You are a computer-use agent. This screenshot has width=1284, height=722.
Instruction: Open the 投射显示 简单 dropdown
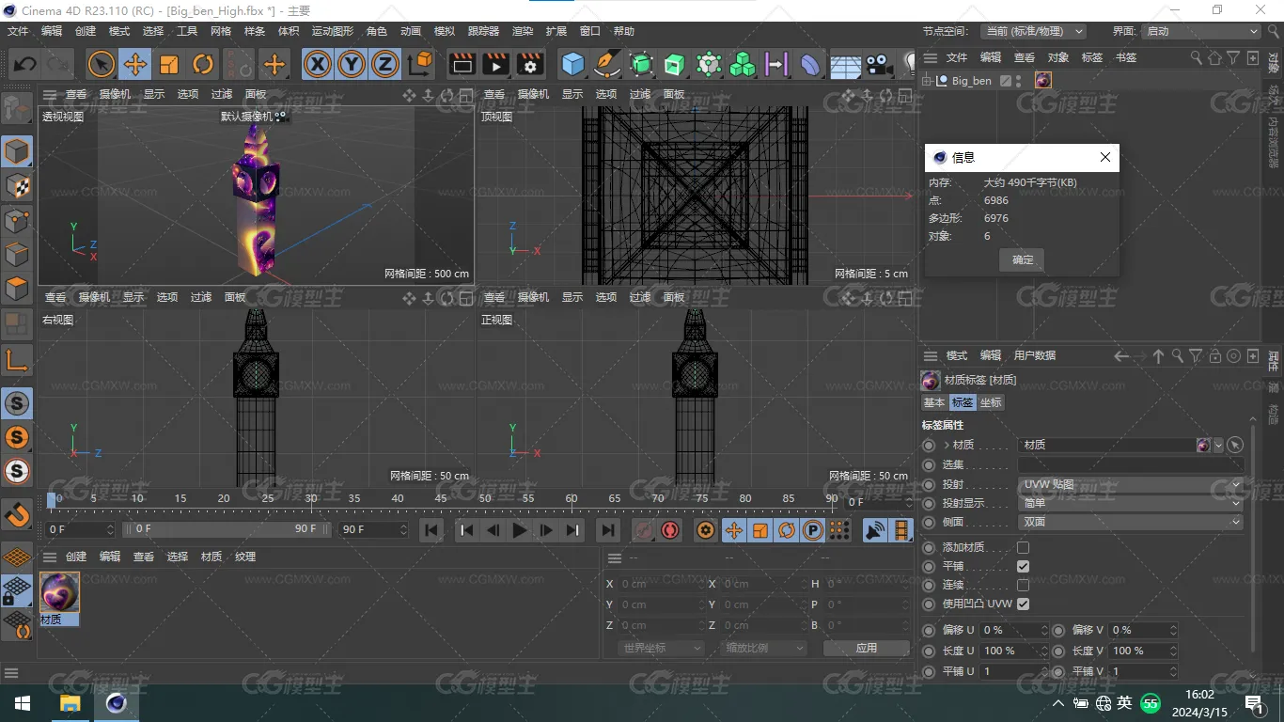1132,503
